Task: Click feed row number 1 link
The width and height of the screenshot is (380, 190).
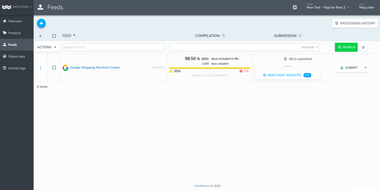Action: [x=40, y=68]
